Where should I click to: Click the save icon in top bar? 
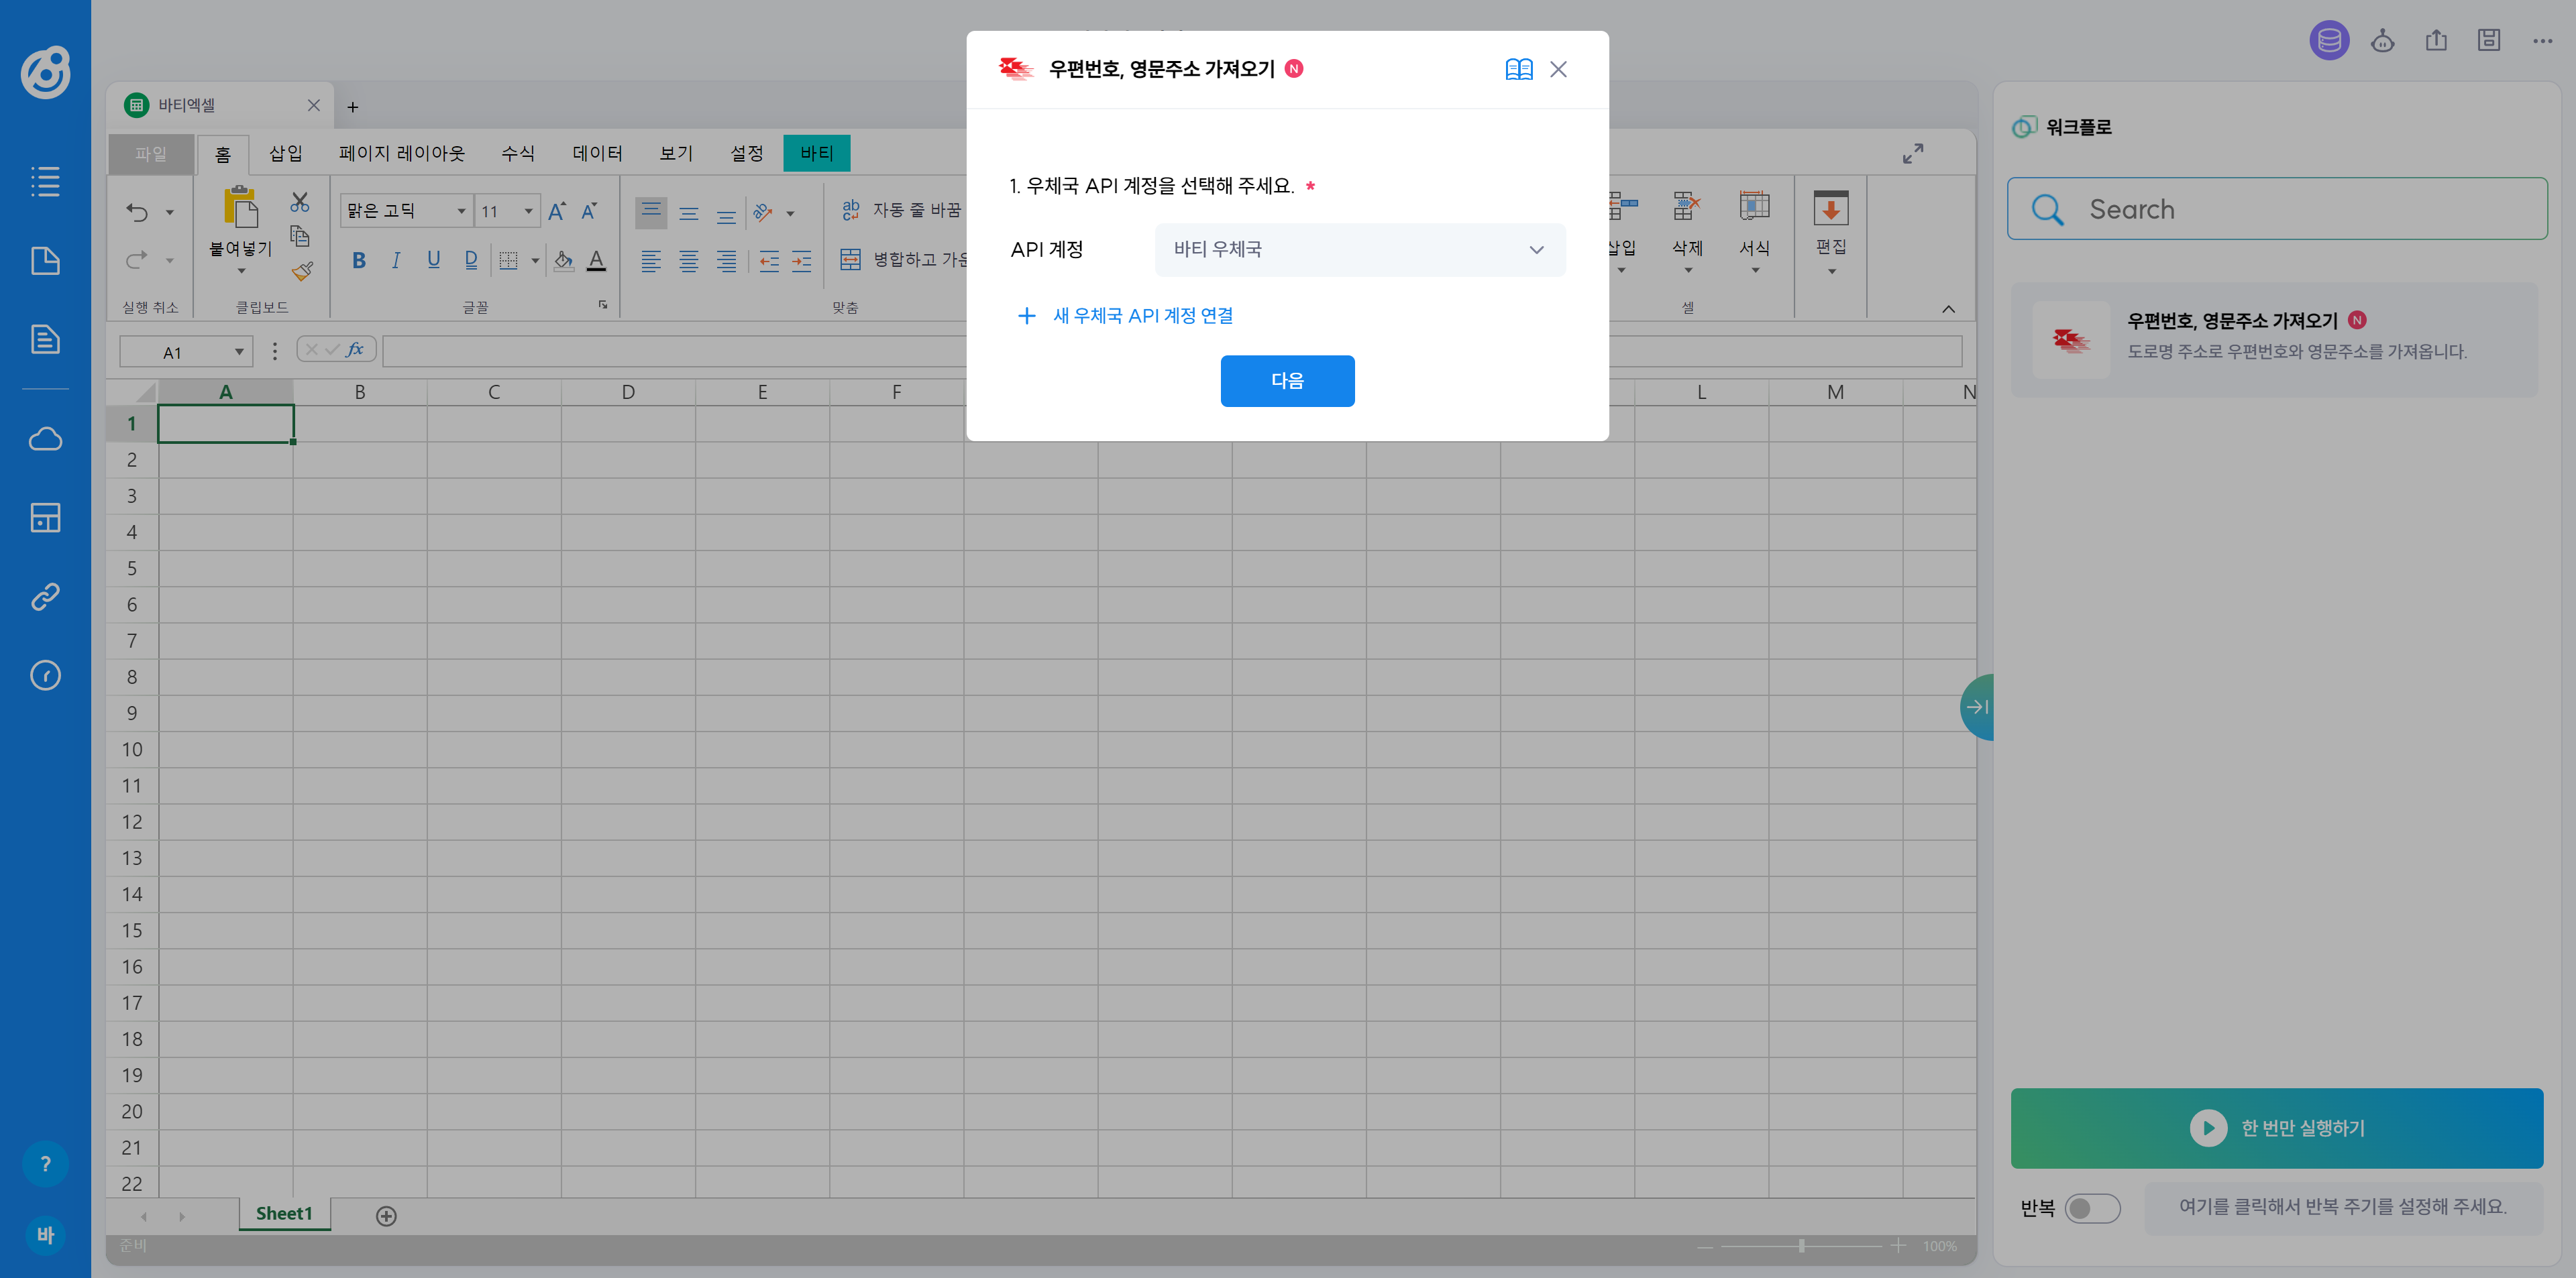click(2489, 40)
